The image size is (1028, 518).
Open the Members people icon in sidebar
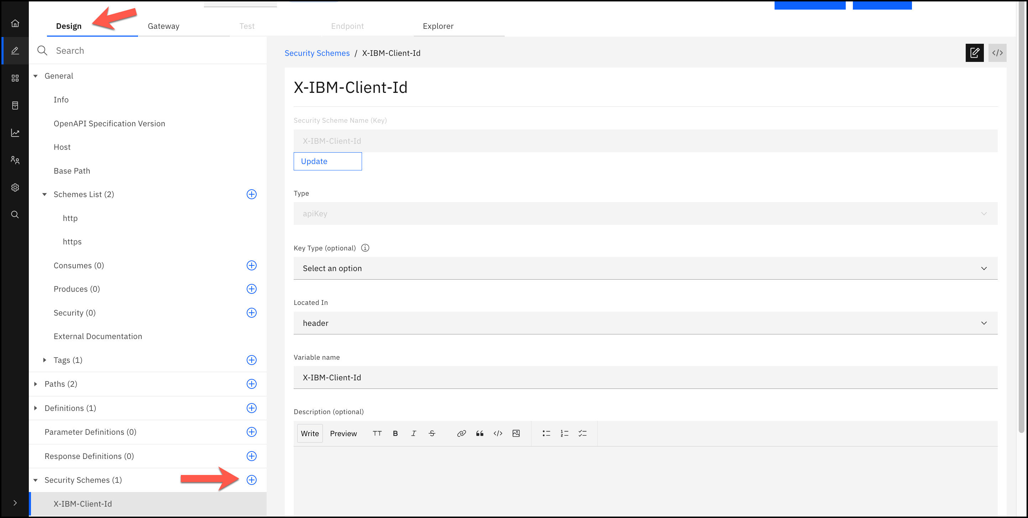15,160
